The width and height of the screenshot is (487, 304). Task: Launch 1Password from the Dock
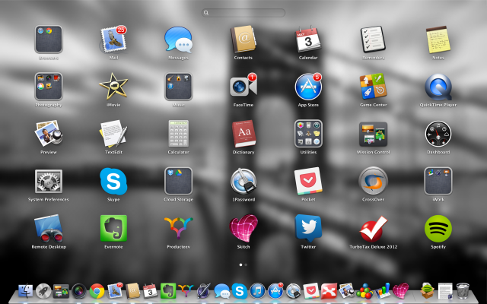tap(294, 291)
